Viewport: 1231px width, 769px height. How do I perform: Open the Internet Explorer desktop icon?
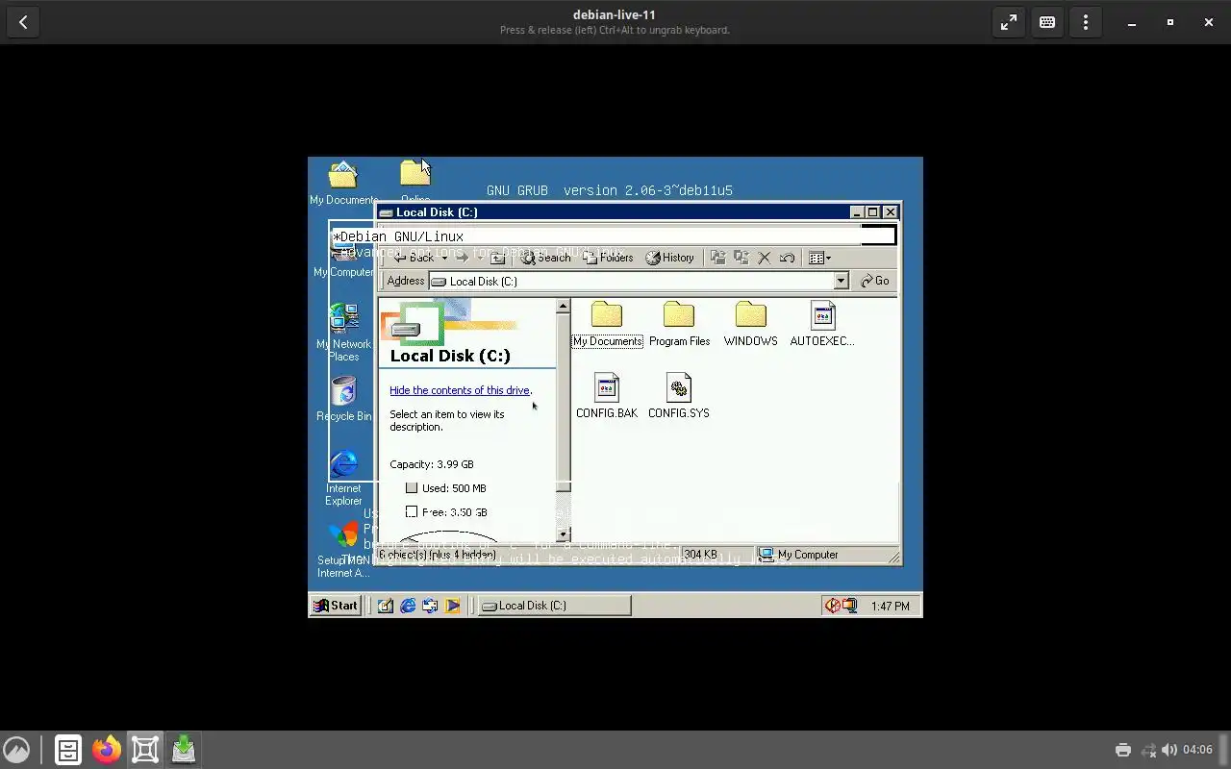tap(343, 477)
